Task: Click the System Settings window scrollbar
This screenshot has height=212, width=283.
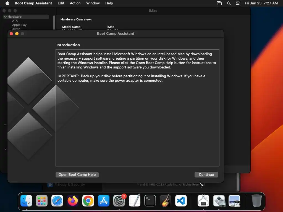Action: [x=239, y=182]
